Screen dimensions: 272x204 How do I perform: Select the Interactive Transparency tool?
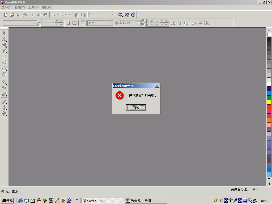(x=4, y=88)
